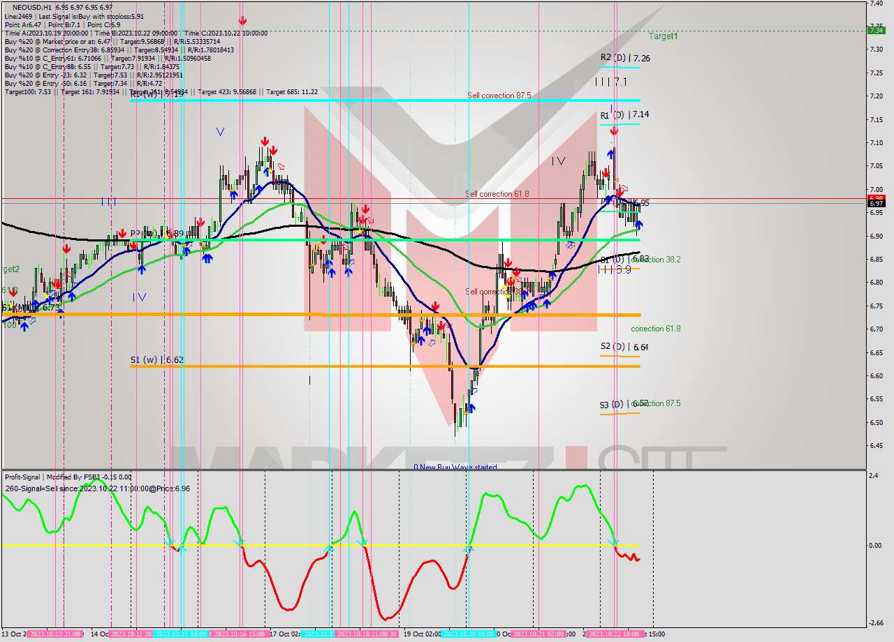Image resolution: width=894 pixels, height=642 pixels.
Task: Click the current price tag 6.97 on the axis
Action: [876, 203]
